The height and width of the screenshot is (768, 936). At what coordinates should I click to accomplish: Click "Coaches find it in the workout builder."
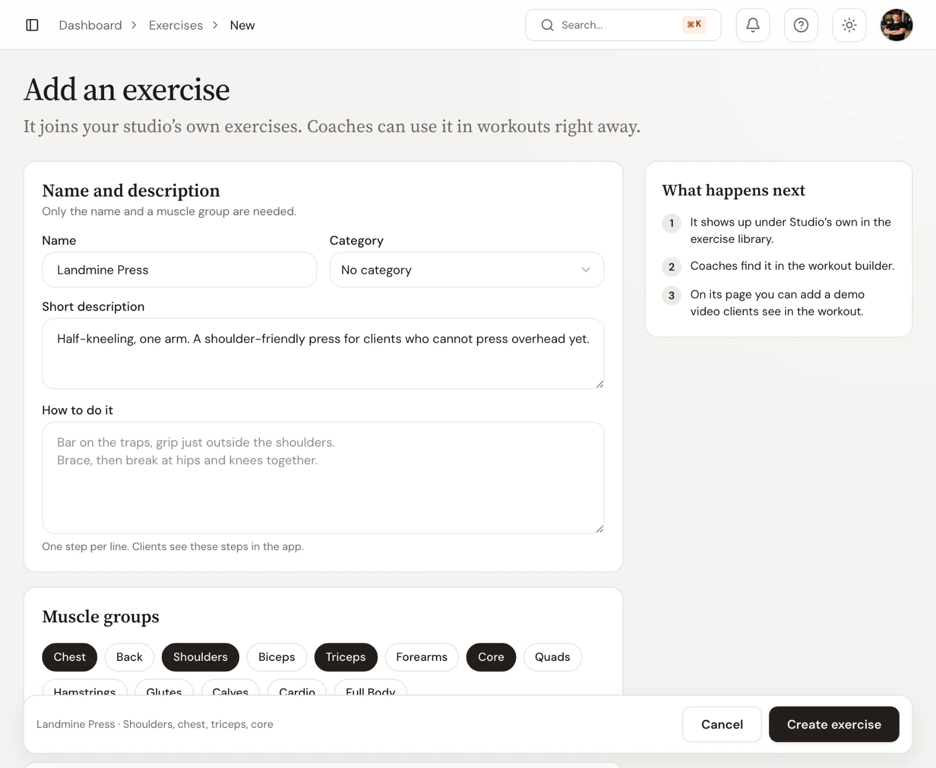tap(792, 266)
